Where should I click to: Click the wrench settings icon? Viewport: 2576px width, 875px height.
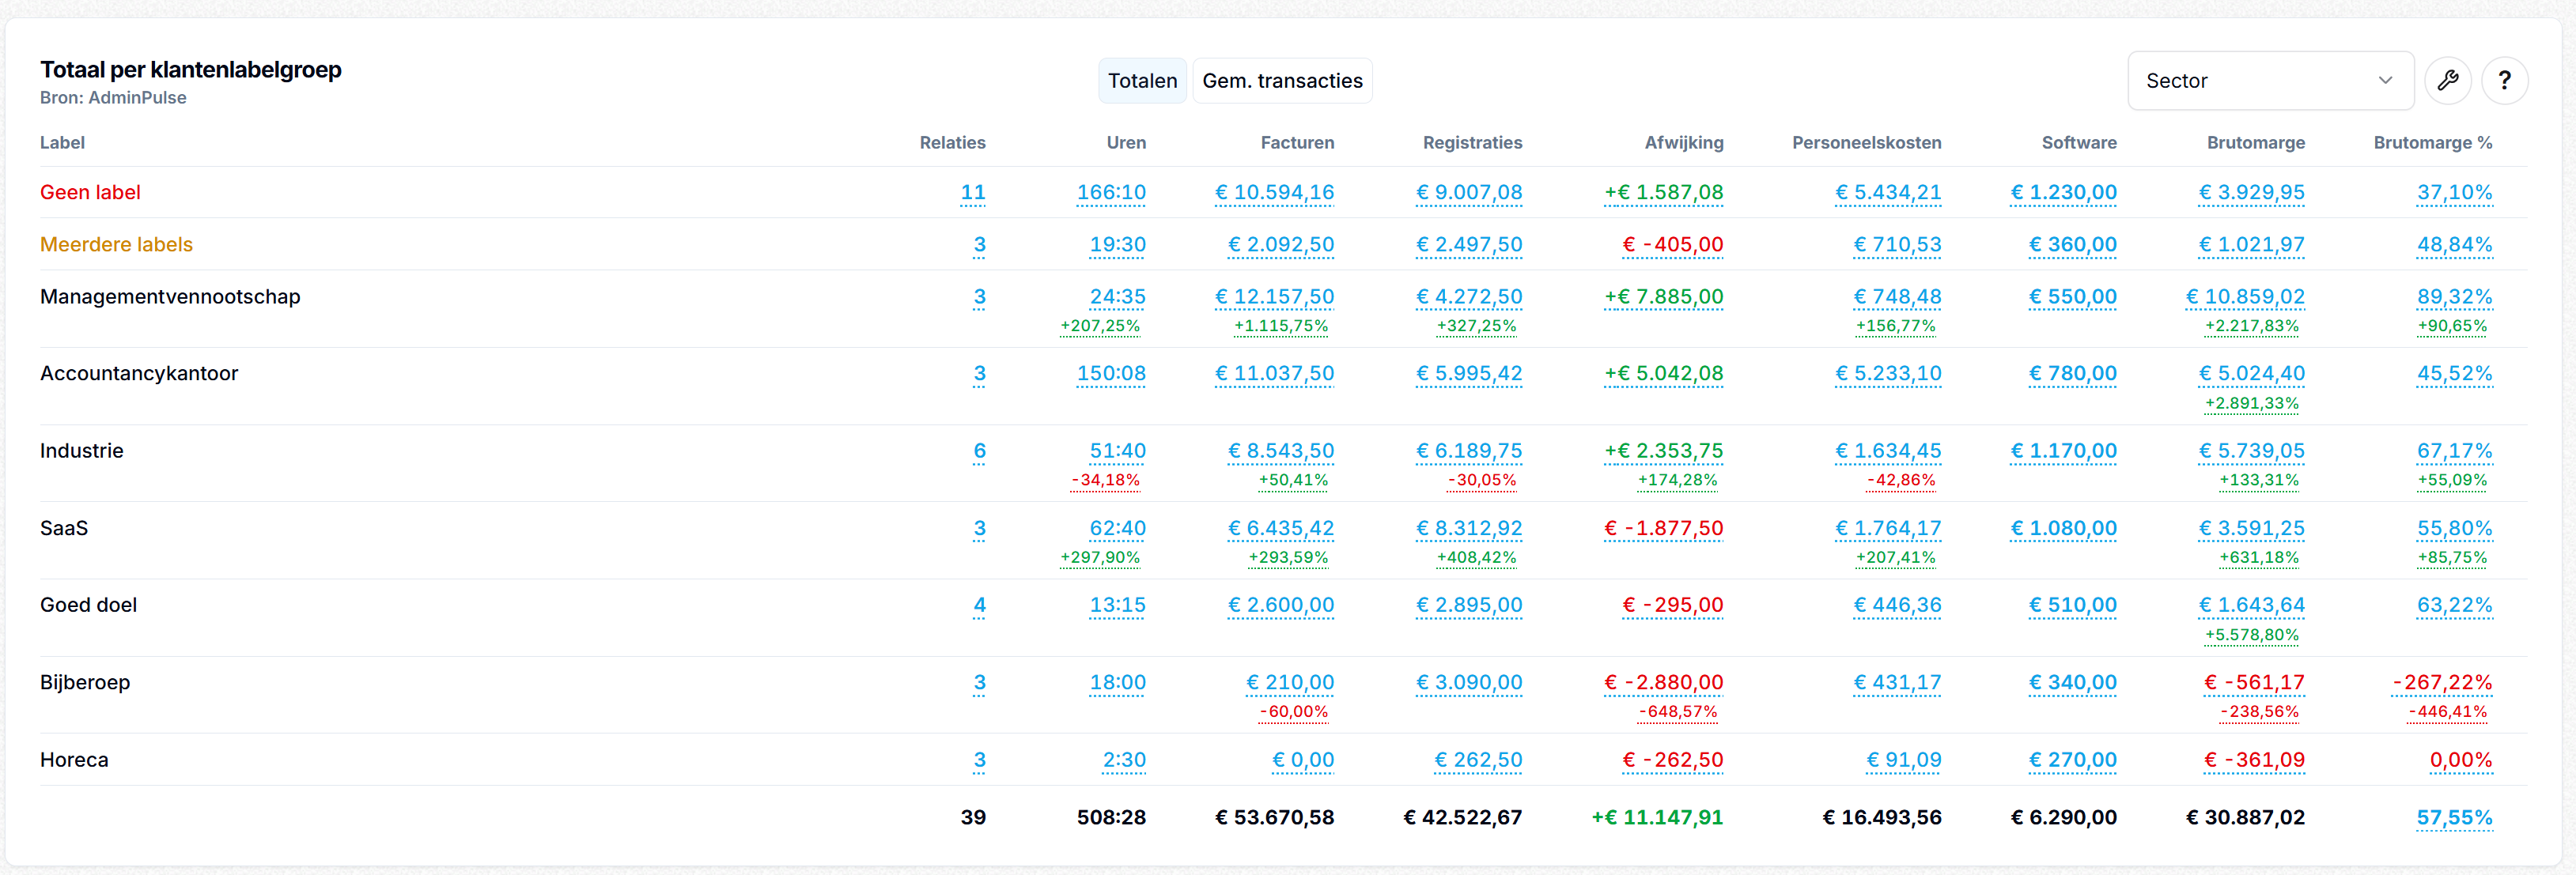2447,81
